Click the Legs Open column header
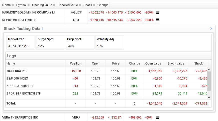 click(96, 63)
